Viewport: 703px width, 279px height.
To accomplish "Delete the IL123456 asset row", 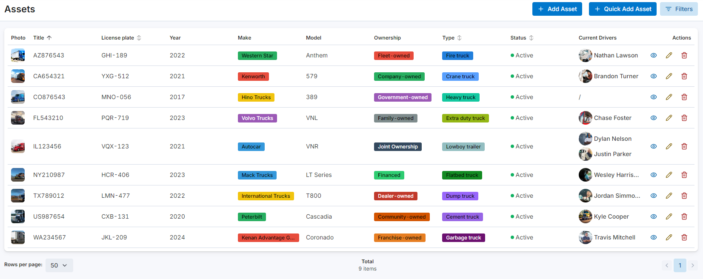I will (684, 146).
